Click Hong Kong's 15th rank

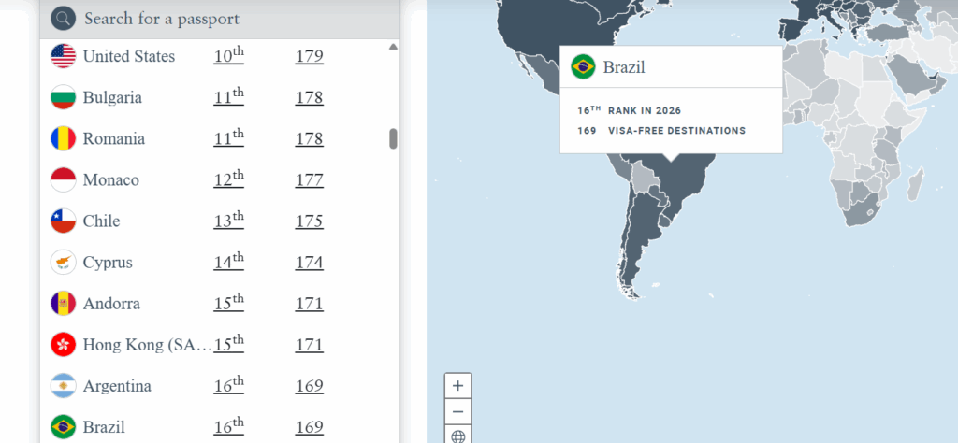[x=228, y=344]
